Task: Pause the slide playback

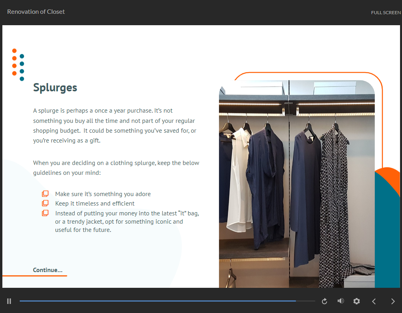Action: coord(9,301)
